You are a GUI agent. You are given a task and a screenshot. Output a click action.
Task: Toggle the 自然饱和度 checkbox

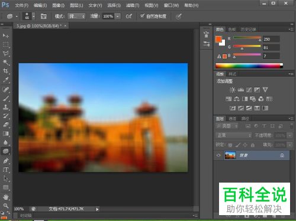tap(142, 16)
